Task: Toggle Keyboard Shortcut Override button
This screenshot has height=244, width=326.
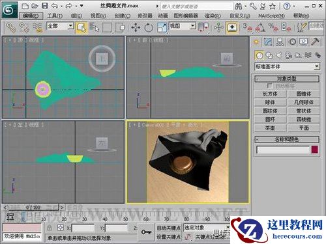Action: (x=232, y=27)
